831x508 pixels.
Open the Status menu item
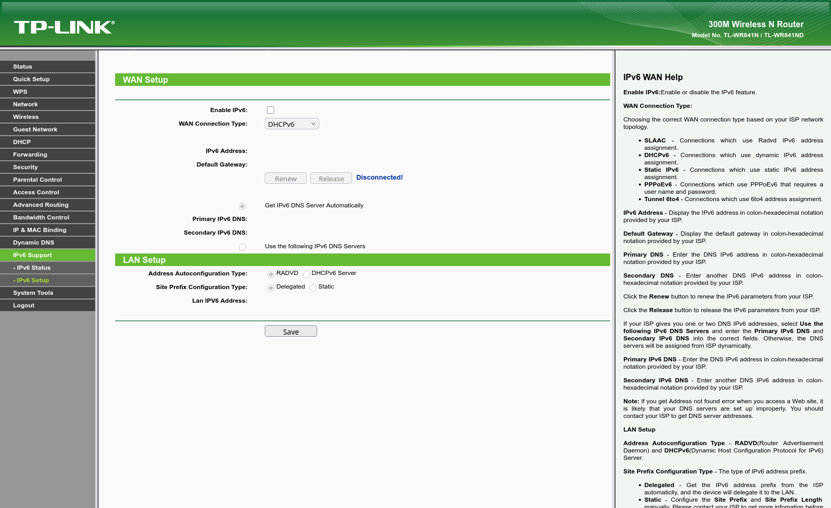pos(48,67)
